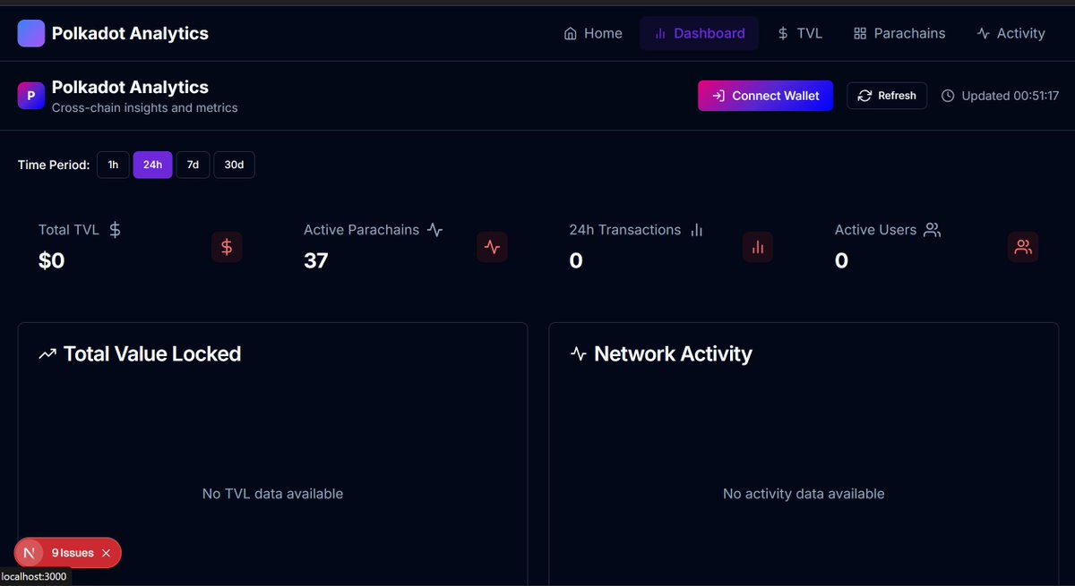Click the red users badge in Active Users card
This screenshot has height=586, width=1075.
click(1023, 247)
